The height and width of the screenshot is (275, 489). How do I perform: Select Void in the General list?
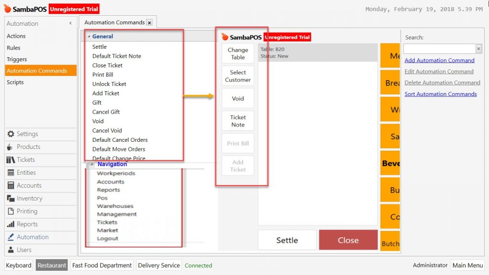click(98, 121)
